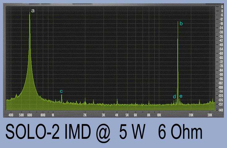Click the '-18' dB scale value

(x=221, y=24)
